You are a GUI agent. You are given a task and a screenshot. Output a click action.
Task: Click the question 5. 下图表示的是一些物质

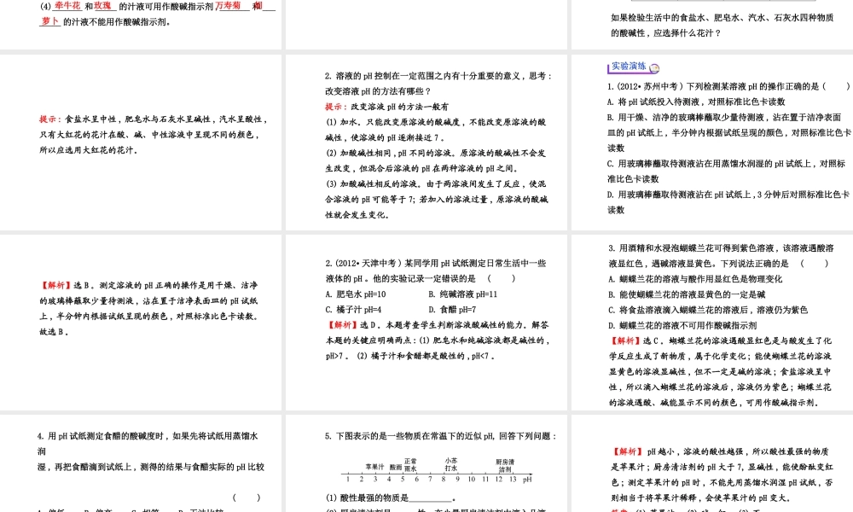pyautogui.click(x=441, y=436)
